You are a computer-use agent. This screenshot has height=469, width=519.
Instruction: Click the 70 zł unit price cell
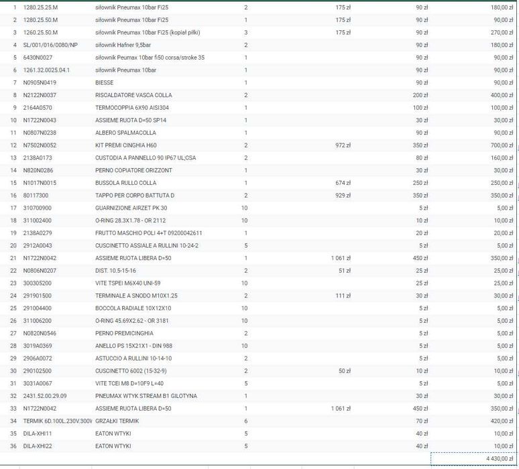tap(422, 421)
